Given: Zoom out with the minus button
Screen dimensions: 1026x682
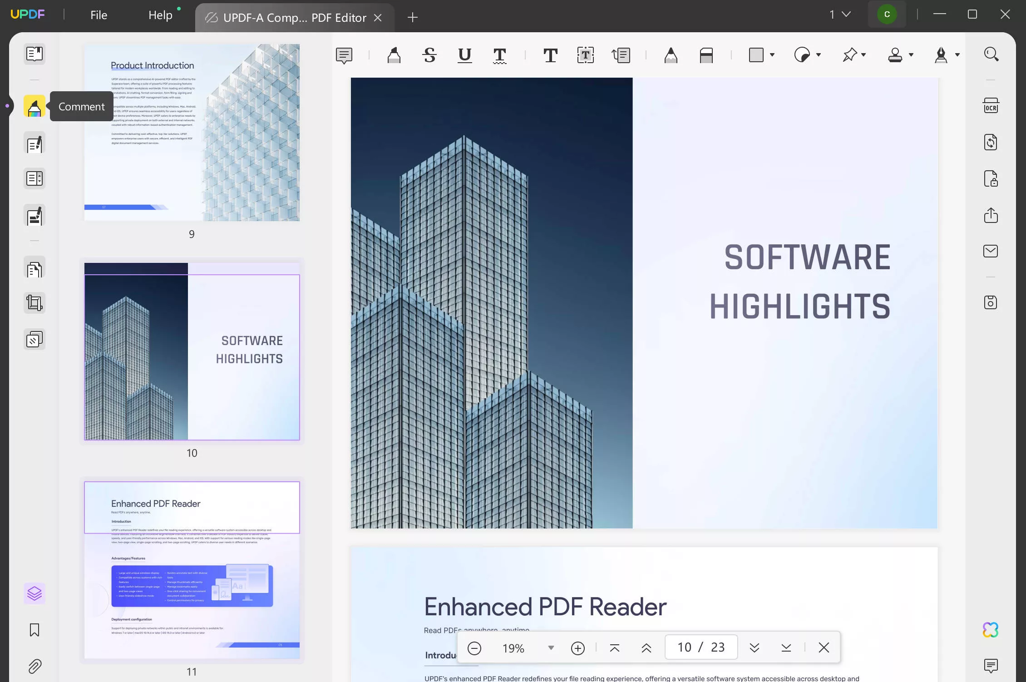Looking at the screenshot, I should coord(474,648).
